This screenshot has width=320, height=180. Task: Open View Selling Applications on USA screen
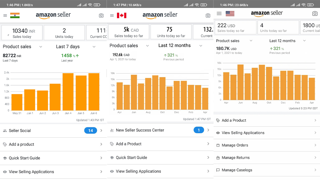(x=267, y=133)
